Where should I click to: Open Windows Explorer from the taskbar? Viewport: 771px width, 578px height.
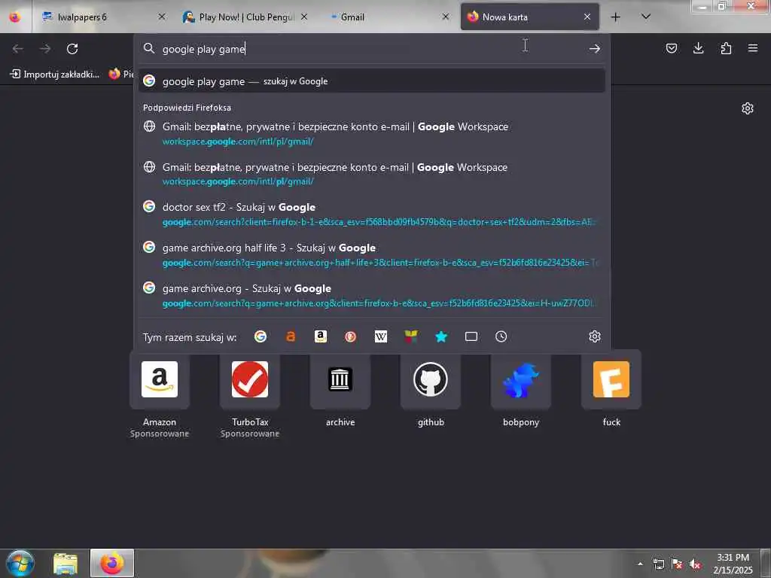(x=66, y=564)
